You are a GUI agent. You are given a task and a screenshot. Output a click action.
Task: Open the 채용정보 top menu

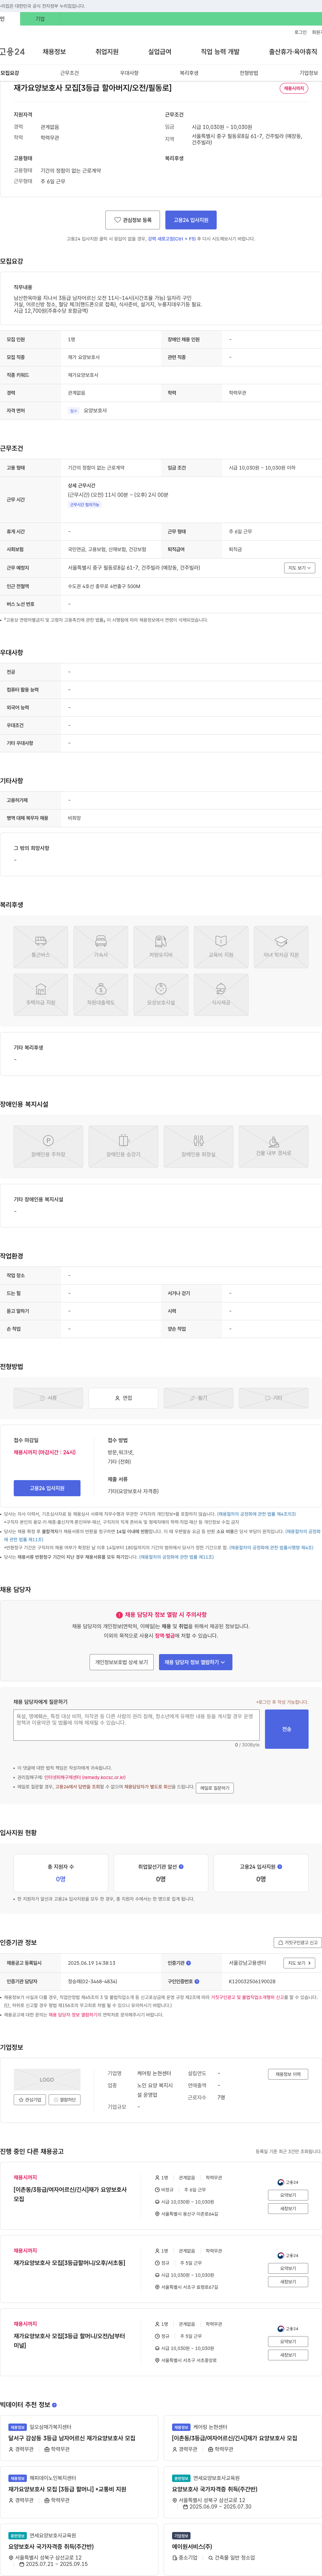[x=54, y=51]
